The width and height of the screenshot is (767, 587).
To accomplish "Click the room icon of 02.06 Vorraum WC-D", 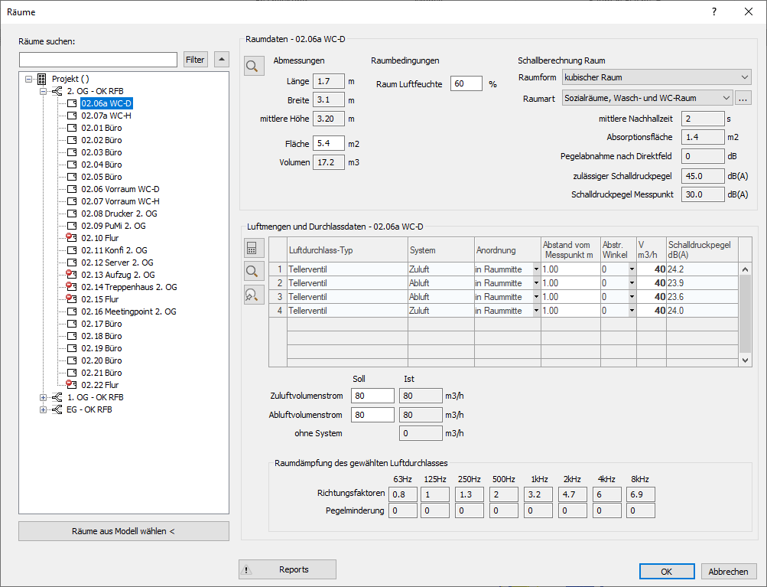I will [72, 189].
